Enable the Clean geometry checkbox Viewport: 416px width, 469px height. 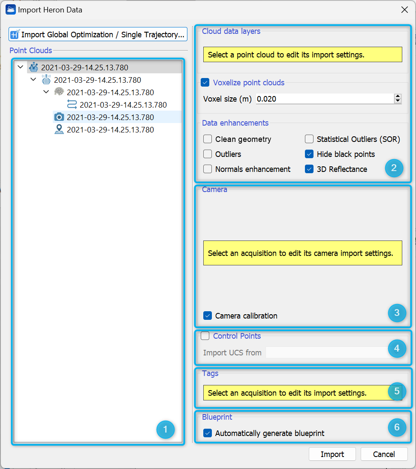point(208,139)
